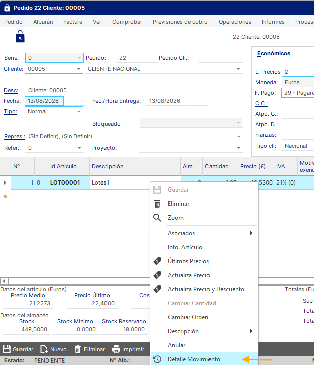Click the tag icon for Actualiza Precio y Descuento
314x365 pixels.
point(157,289)
